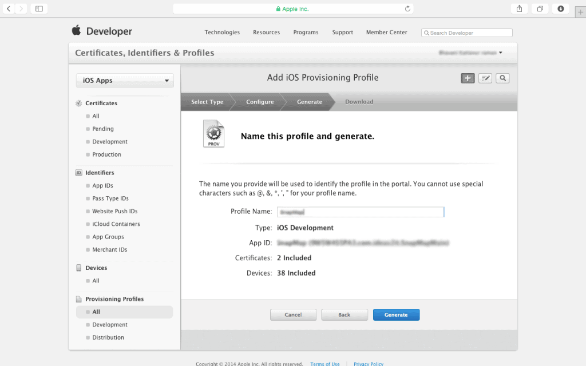
Task: Go to Select Type step
Action: (x=207, y=102)
